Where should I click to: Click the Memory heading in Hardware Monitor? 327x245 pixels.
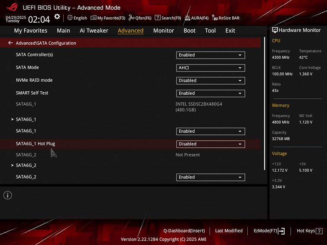coord(280,106)
